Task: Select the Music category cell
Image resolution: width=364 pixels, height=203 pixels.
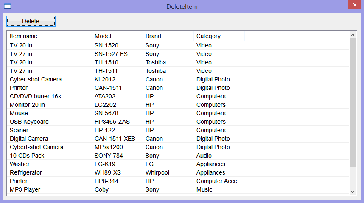Action: click(x=204, y=189)
